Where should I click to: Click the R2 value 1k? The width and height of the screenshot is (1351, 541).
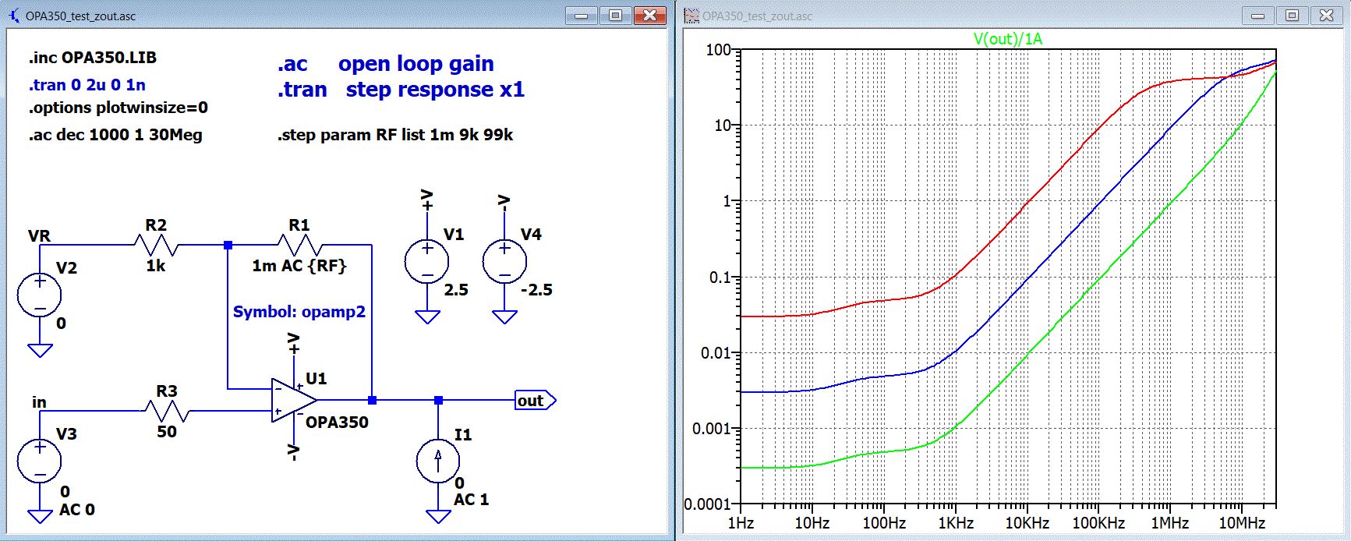pyautogui.click(x=156, y=266)
